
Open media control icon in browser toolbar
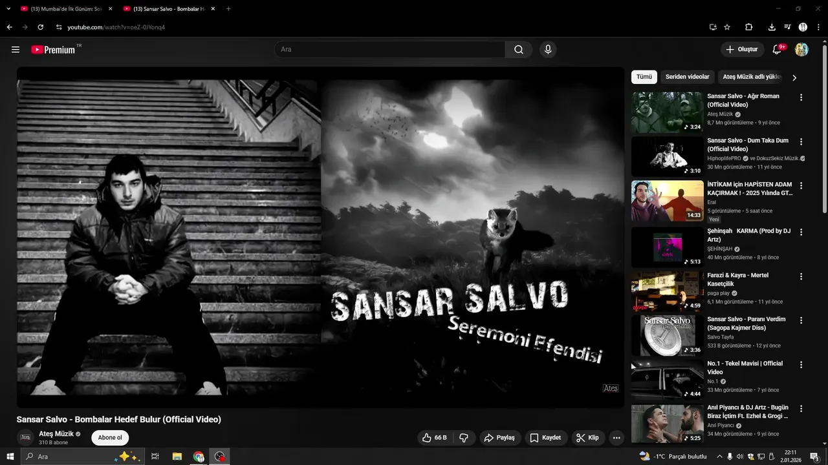tap(787, 27)
